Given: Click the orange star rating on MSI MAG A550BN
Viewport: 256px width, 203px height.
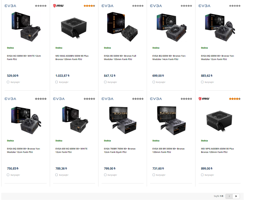Looking at the screenshot, I should click(89, 6).
